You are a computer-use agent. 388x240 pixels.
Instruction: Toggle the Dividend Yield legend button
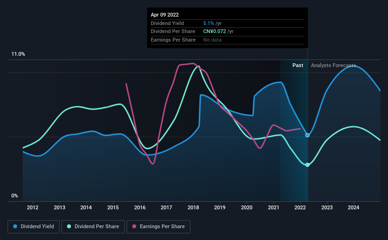click(x=34, y=227)
